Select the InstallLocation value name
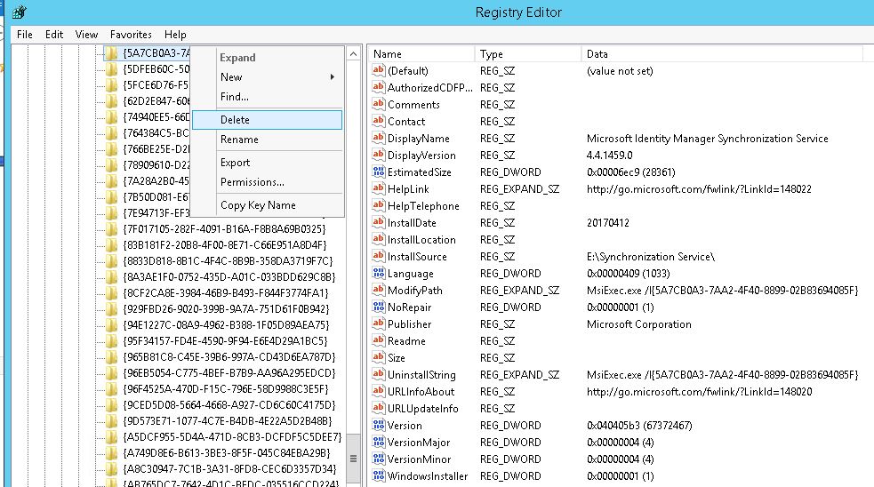This screenshot has height=487, width=874. tap(421, 240)
